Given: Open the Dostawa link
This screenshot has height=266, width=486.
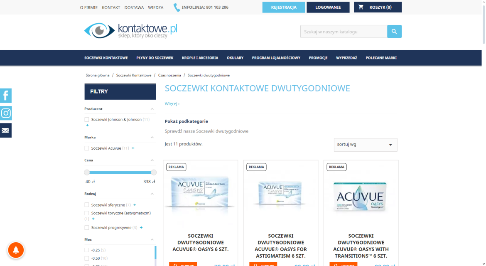Looking at the screenshot, I should (x=134, y=7).
